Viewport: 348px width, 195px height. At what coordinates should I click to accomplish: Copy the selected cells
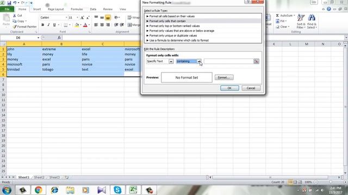point(20,21)
